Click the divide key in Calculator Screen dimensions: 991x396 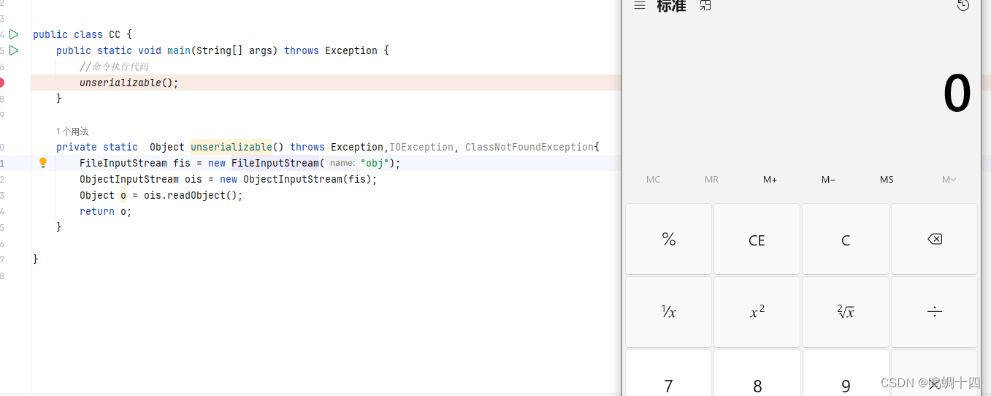pos(934,312)
